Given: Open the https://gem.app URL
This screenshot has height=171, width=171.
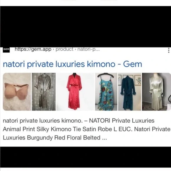Looking at the screenshot, I should click(33, 49).
